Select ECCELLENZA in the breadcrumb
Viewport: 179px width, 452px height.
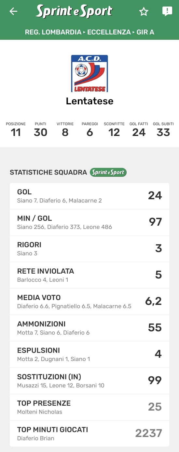[x=109, y=32]
